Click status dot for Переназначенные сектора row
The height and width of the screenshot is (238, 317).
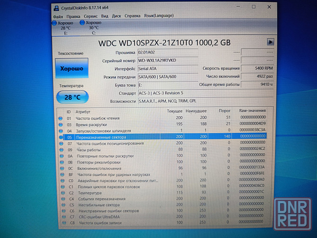(x=61, y=137)
